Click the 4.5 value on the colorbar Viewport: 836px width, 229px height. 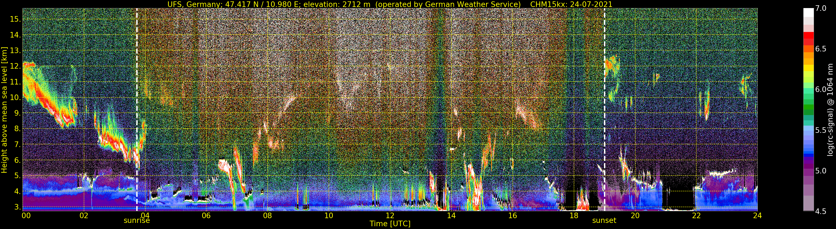[820, 211]
